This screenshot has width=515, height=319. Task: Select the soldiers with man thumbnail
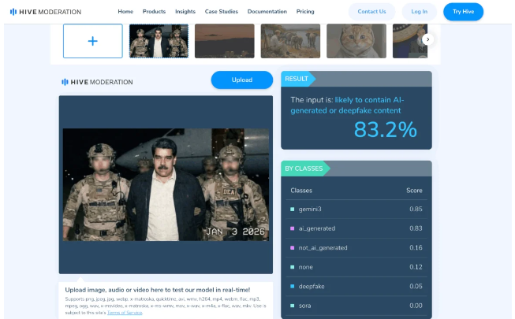pyautogui.click(x=159, y=41)
